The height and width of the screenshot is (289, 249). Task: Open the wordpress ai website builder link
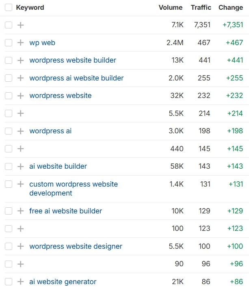[x=76, y=78]
